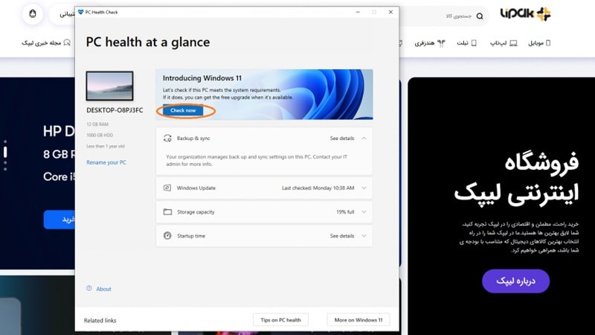Select the active slide dot on HP banner
The width and height of the screenshot is (595, 335).
pyautogui.click(x=5, y=152)
